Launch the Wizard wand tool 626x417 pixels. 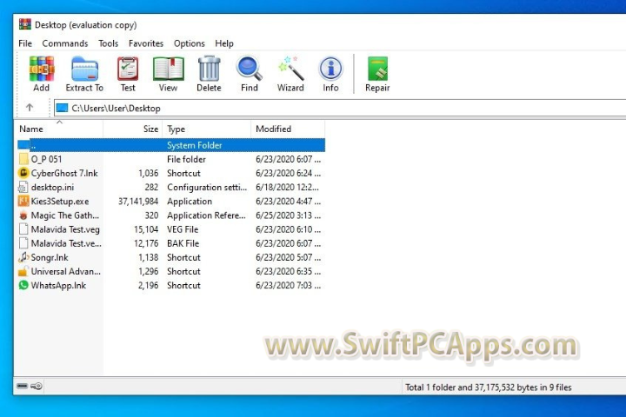(290, 69)
